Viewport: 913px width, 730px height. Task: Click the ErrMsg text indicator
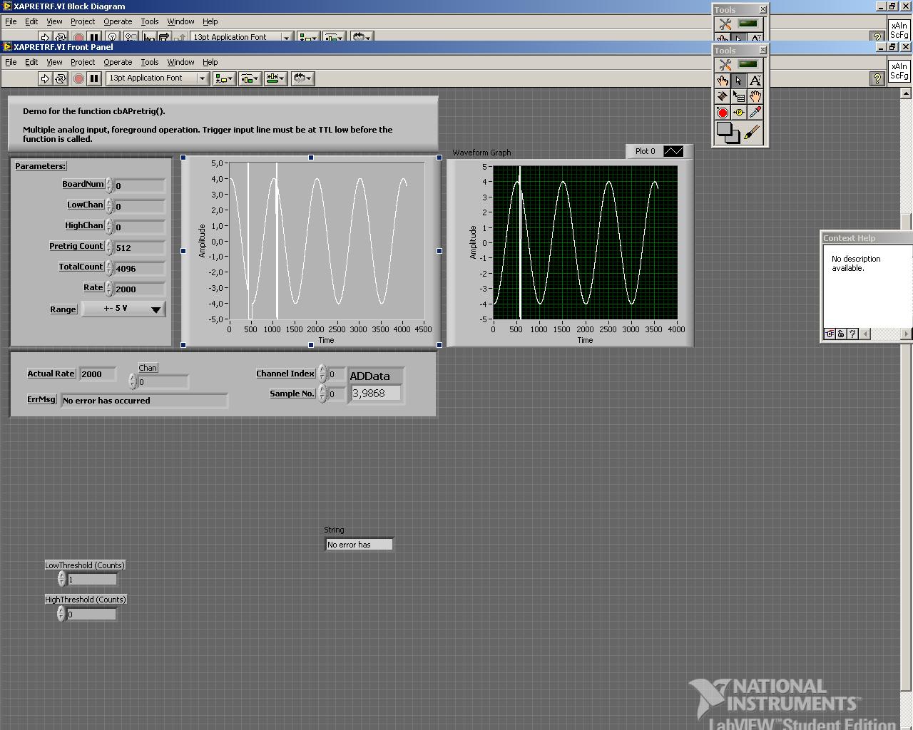click(x=144, y=401)
